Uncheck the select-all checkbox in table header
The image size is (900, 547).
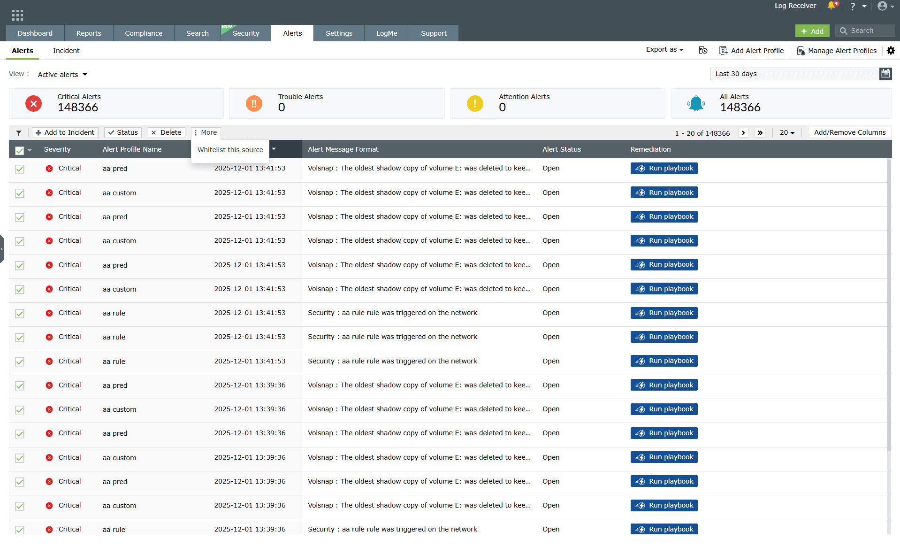(19, 150)
